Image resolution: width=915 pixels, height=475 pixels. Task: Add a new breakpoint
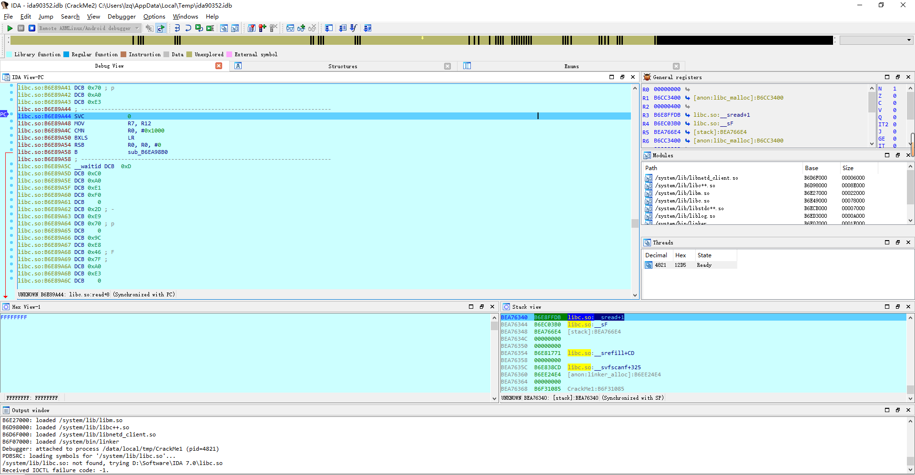[x=262, y=28]
